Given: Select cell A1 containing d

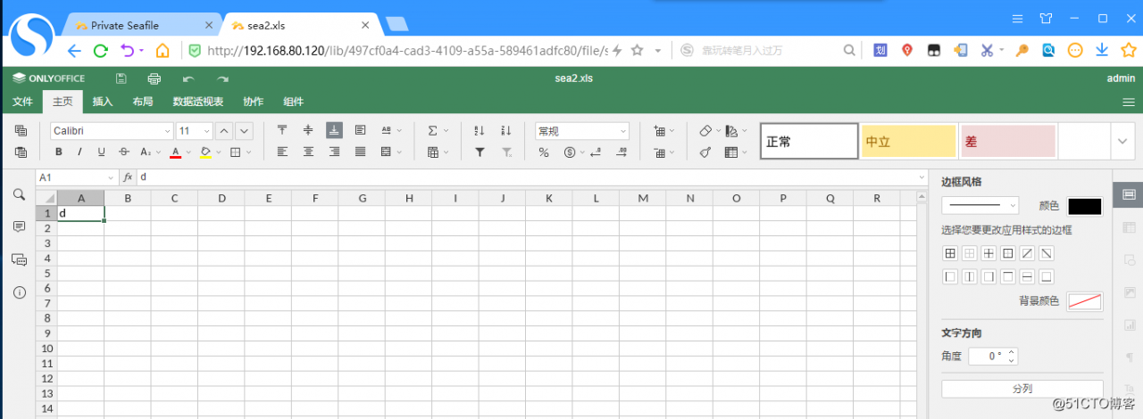Looking at the screenshot, I should coord(81,213).
